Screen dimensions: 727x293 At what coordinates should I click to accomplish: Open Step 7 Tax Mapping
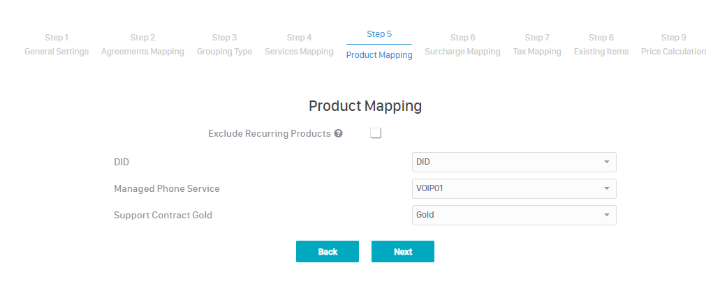(537, 45)
